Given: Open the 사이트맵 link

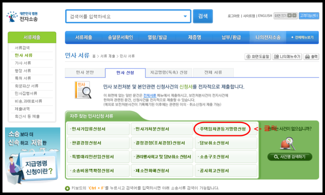Looking at the screenshot, I should [249, 16].
